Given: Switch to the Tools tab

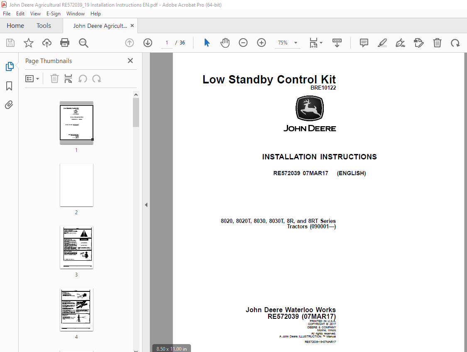Looking at the screenshot, I should pyautogui.click(x=44, y=26).
